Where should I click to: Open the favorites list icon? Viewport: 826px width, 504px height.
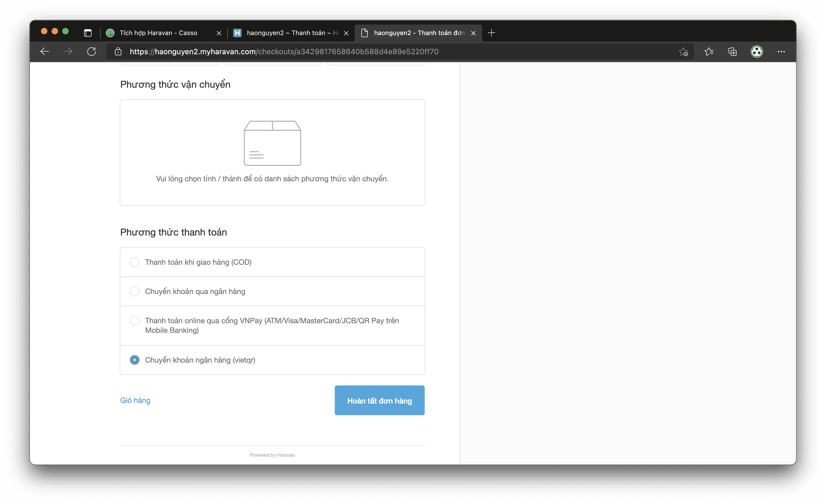coord(709,52)
